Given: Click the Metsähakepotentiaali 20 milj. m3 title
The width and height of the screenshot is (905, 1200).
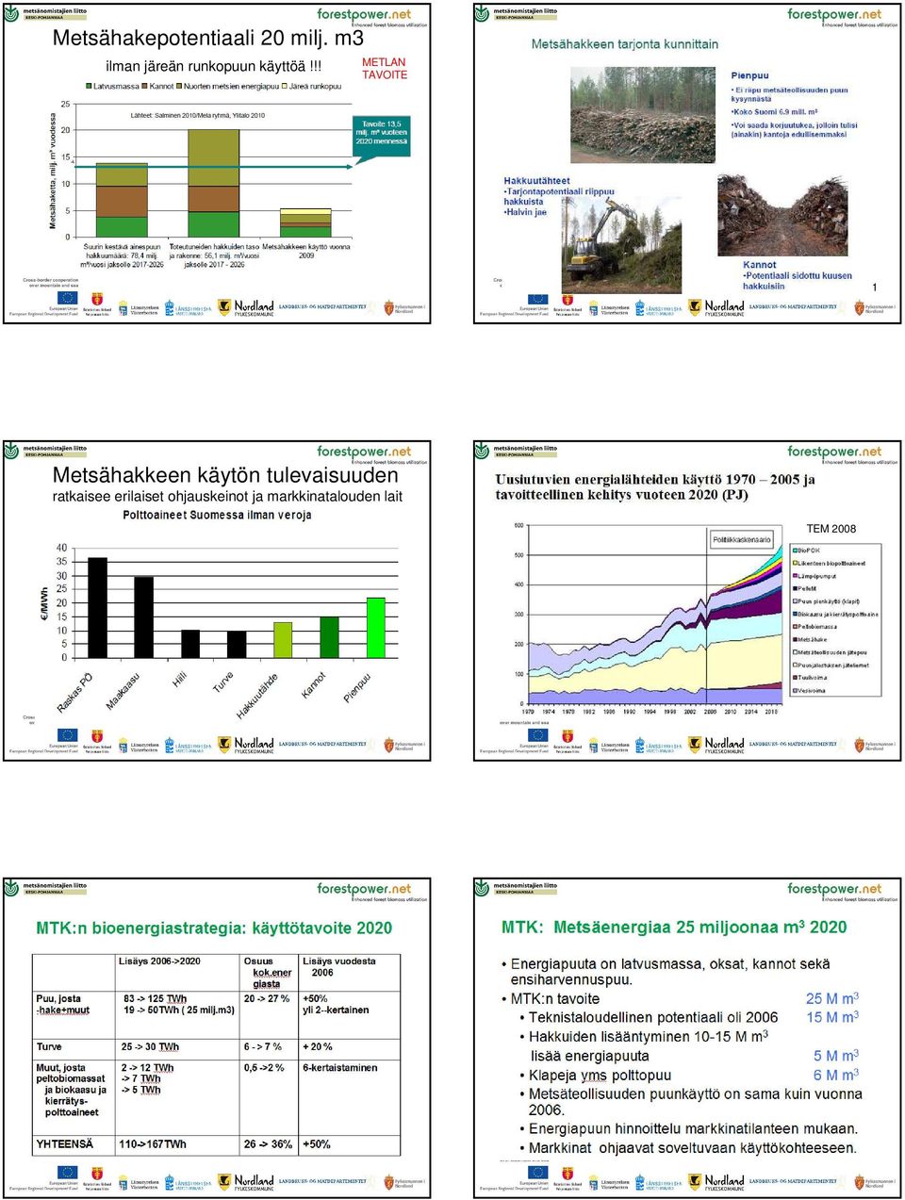Looking at the screenshot, I should click(x=208, y=39).
